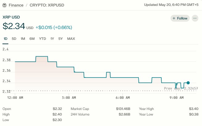Click the Updated May 20 timestamp
202x126 pixels.
pos(171,5)
